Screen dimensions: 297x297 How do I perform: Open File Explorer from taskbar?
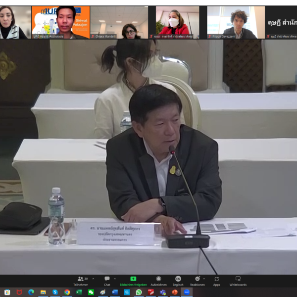(x=43, y=292)
